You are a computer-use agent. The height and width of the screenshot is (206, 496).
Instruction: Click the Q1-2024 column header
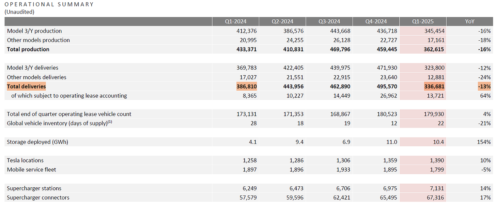pos(235,21)
